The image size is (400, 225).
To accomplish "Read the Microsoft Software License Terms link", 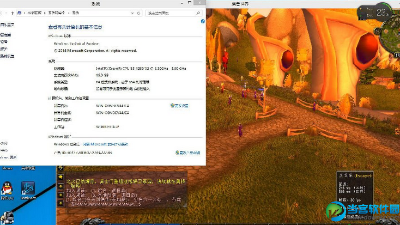I will (105, 144).
